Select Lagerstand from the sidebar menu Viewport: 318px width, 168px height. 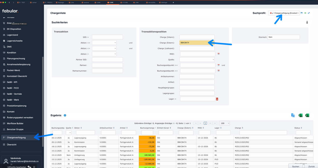pos(12,35)
